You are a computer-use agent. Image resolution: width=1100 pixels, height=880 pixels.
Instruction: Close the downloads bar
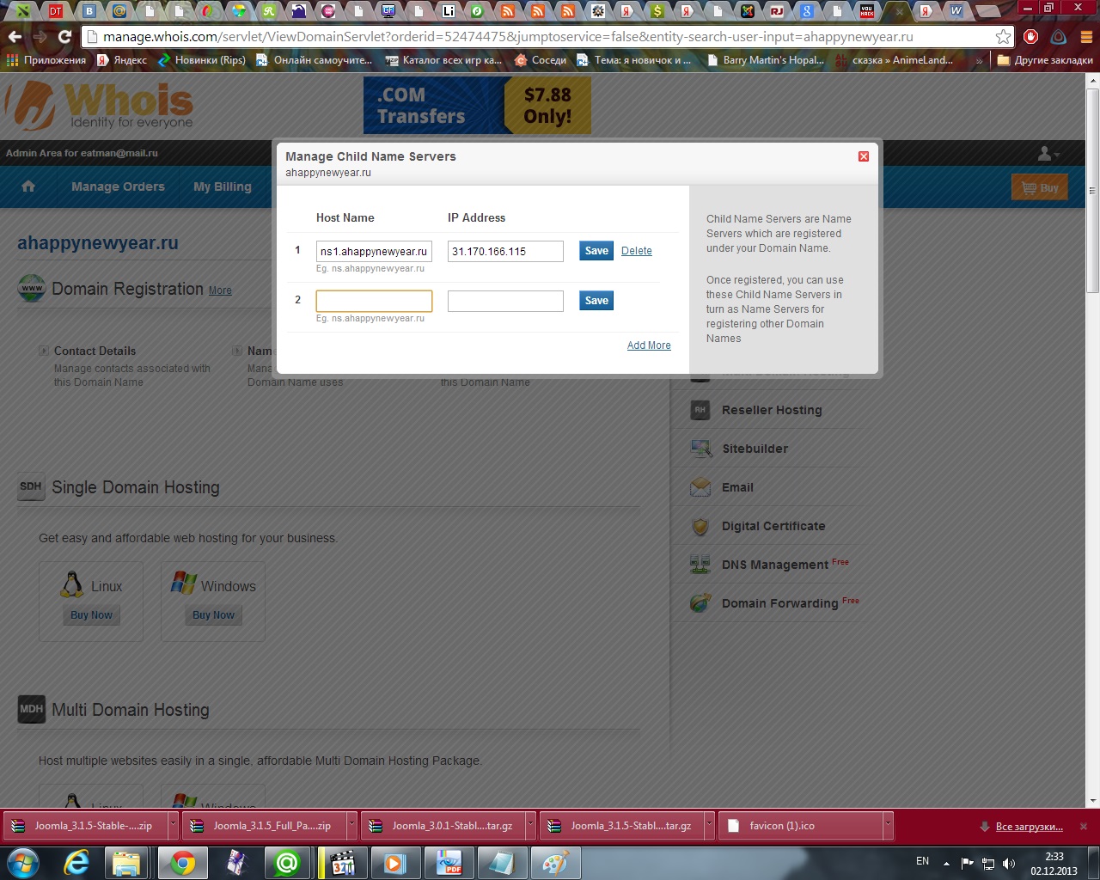1084,826
